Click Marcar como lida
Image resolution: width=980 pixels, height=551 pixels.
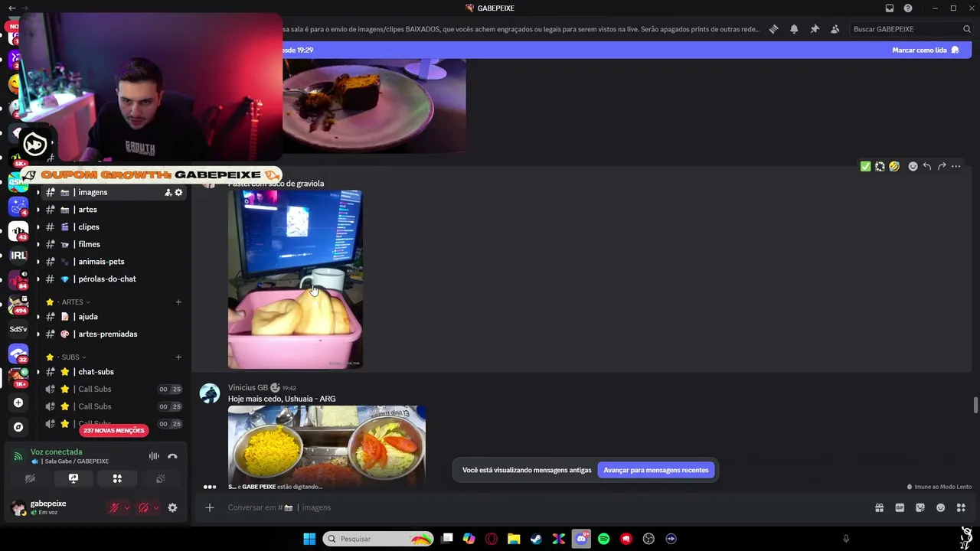click(926, 50)
